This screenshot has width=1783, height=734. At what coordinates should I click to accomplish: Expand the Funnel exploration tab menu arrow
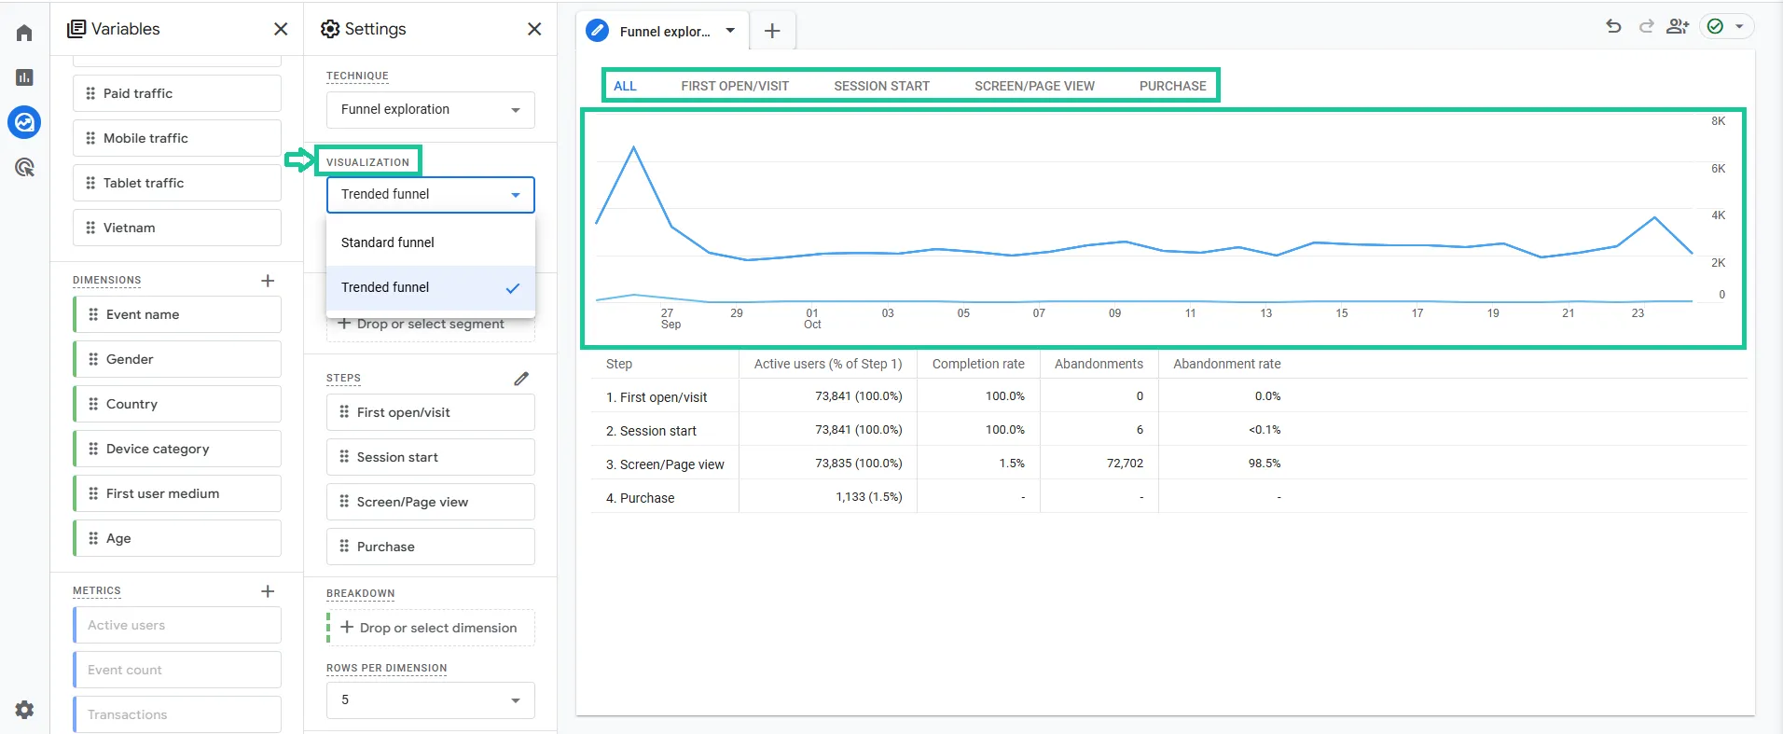[x=730, y=31]
